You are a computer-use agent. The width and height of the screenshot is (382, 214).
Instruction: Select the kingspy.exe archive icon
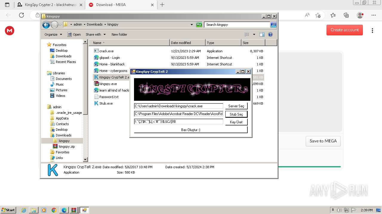click(x=96, y=84)
